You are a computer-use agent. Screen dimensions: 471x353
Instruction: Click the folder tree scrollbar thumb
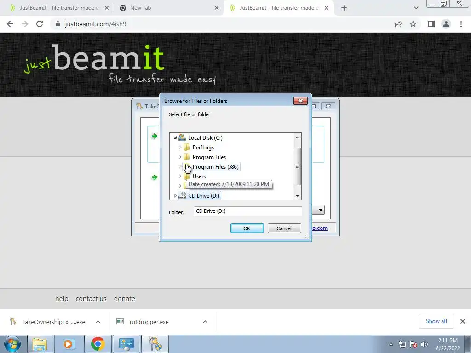pyautogui.click(x=298, y=166)
